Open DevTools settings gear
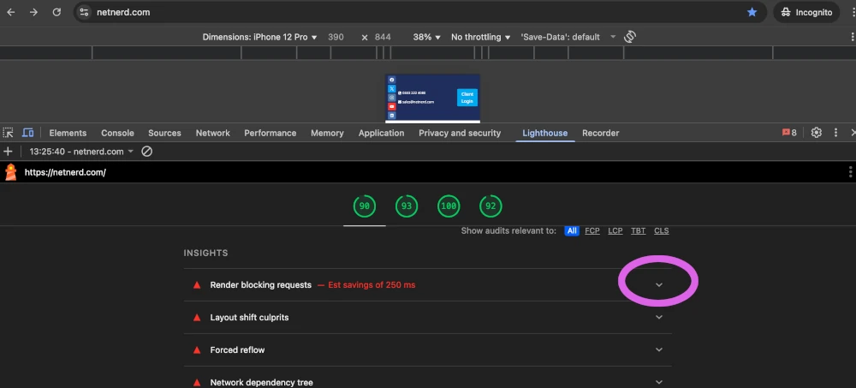The width and height of the screenshot is (856, 388). (x=817, y=133)
